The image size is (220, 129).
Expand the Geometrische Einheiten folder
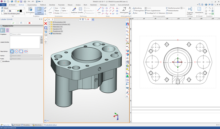click(x=49, y=24)
